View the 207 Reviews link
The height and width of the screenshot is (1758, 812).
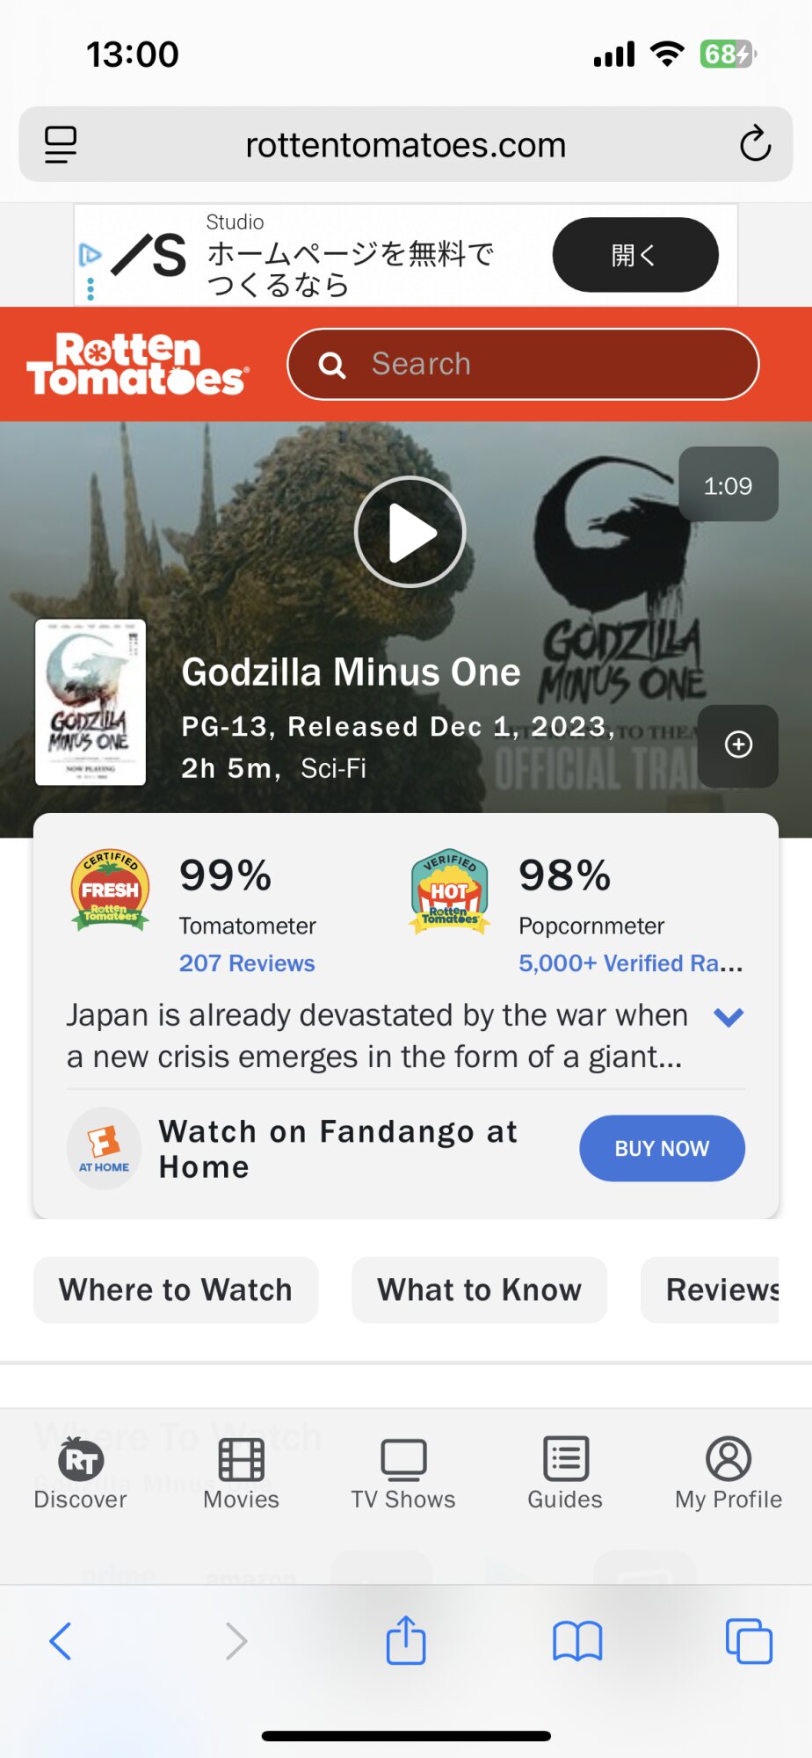tap(247, 963)
